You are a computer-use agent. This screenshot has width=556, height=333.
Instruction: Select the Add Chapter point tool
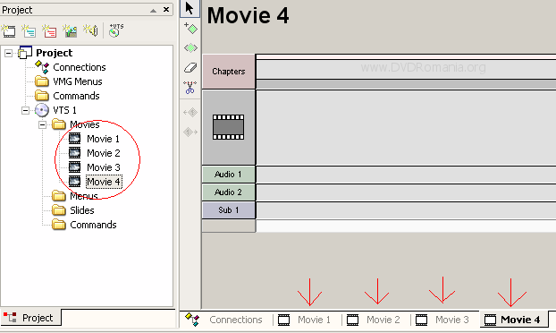[x=190, y=29]
